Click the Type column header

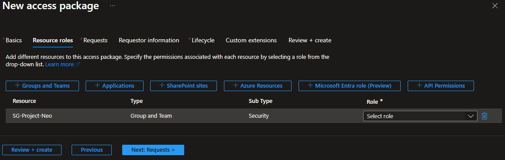pos(137,101)
